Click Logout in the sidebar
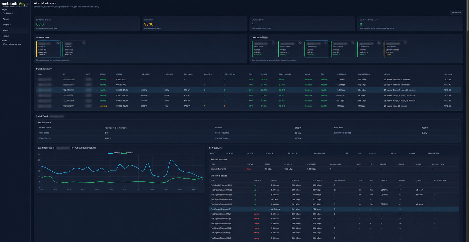 click(6, 36)
